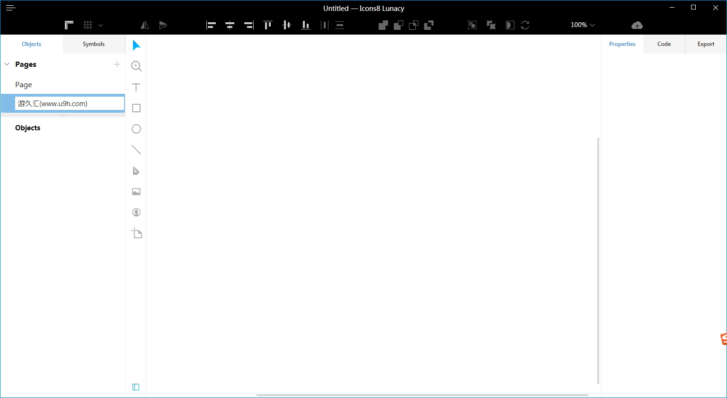
Task: Toggle the grid display icon
Action: (x=88, y=25)
